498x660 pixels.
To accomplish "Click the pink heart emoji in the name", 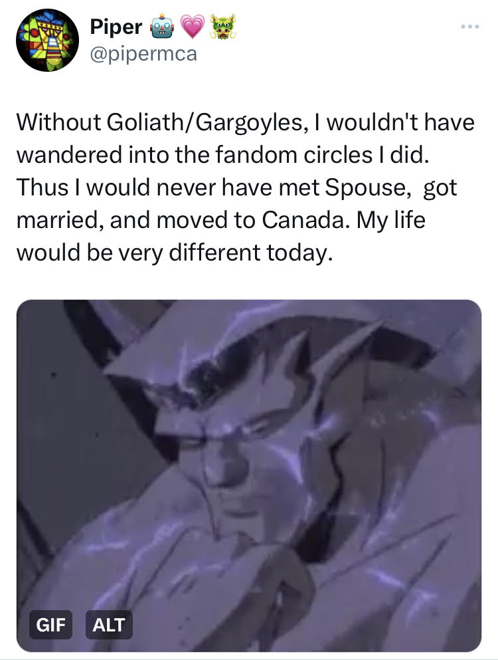I will coord(192,27).
